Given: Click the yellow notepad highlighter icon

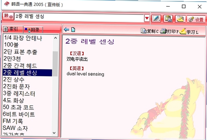Looking at the screenshot, I should pyautogui.click(x=180, y=19).
